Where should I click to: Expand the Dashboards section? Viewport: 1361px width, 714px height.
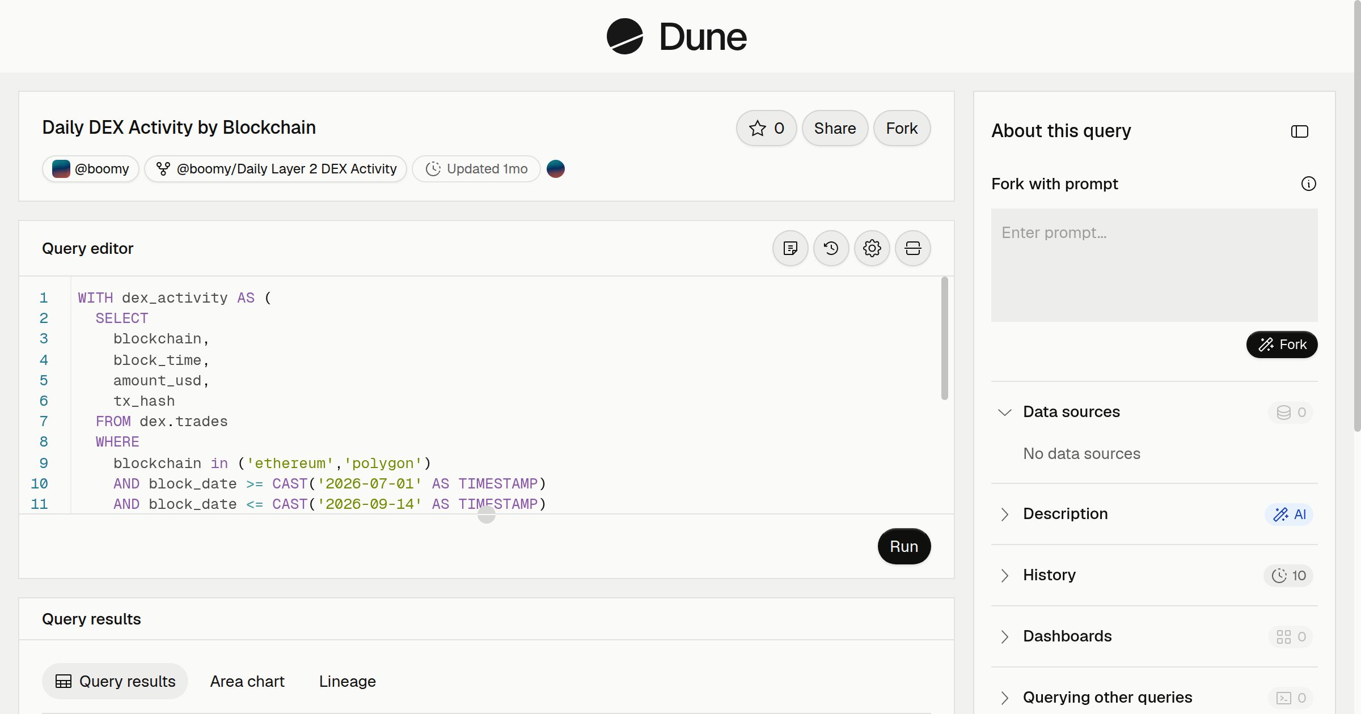pyautogui.click(x=1004, y=636)
